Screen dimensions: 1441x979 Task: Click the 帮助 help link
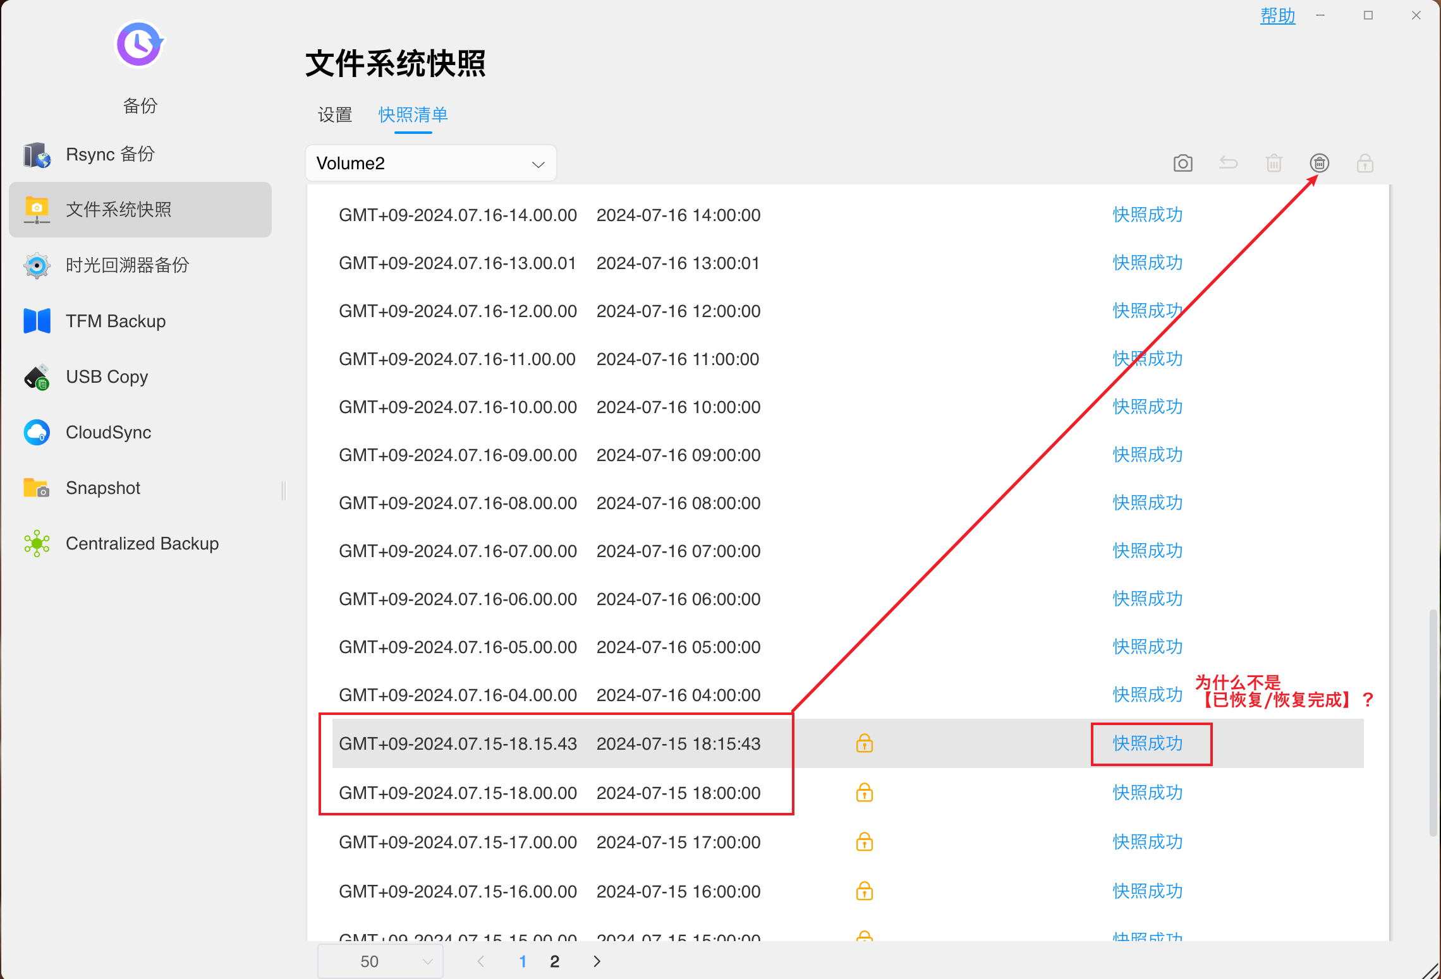pyautogui.click(x=1277, y=16)
